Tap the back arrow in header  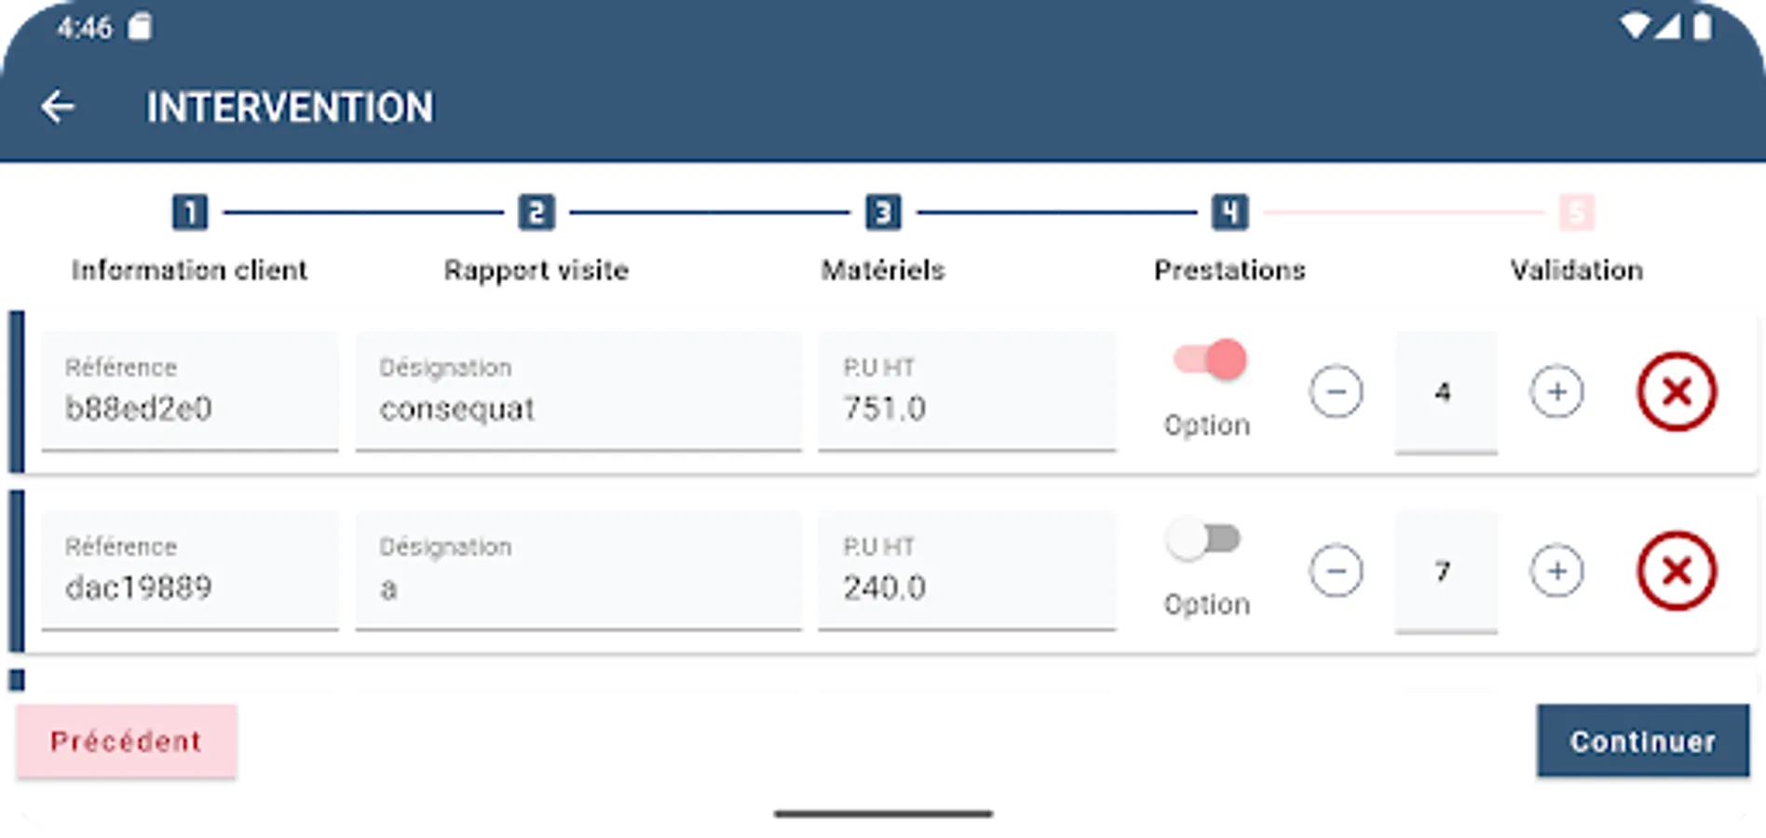(x=58, y=107)
